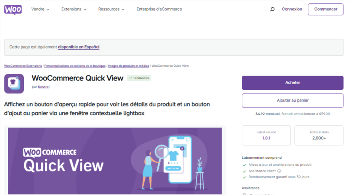Open Images de produits et médias breadcrumb
Viewport: 349px width, 195px height.
pyautogui.click(x=128, y=66)
